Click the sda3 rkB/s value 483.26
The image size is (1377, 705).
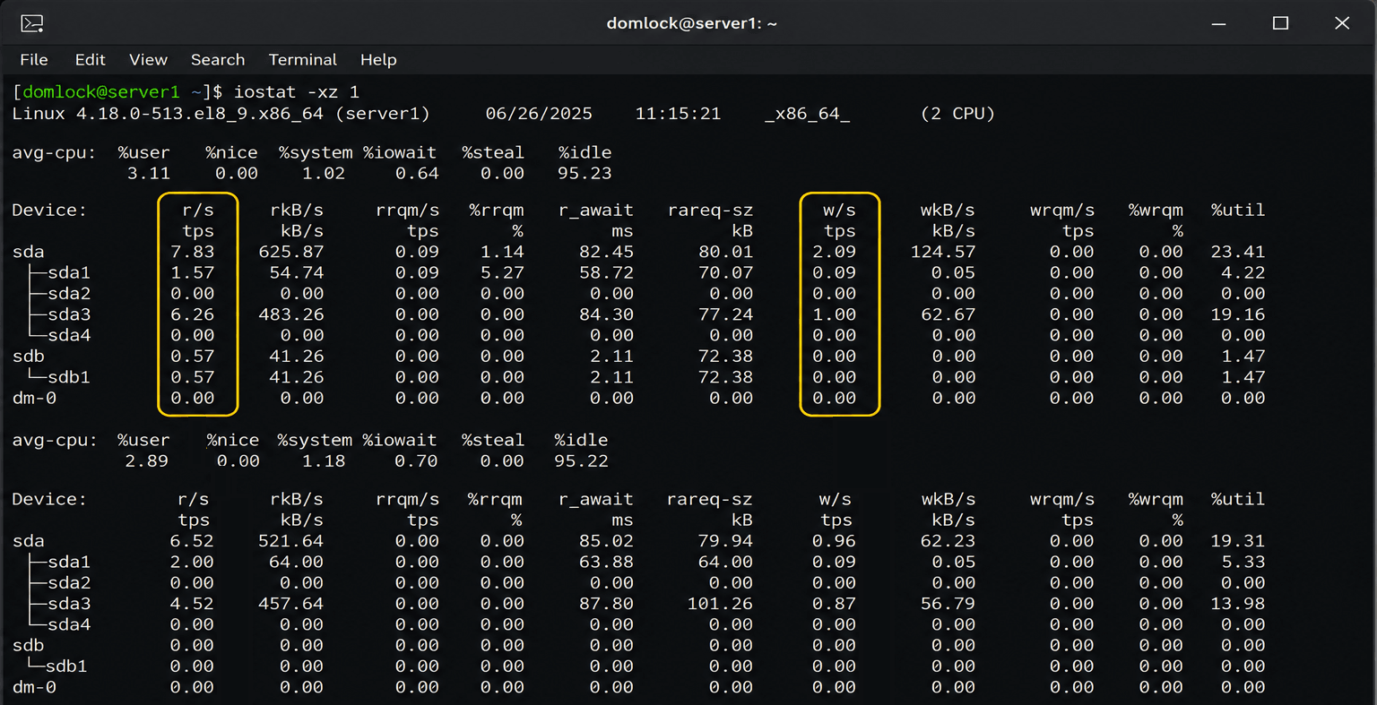click(291, 315)
